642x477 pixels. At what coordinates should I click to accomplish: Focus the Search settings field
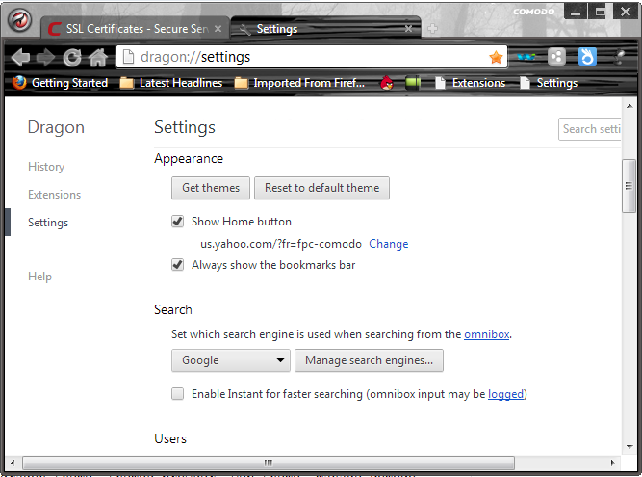click(590, 129)
